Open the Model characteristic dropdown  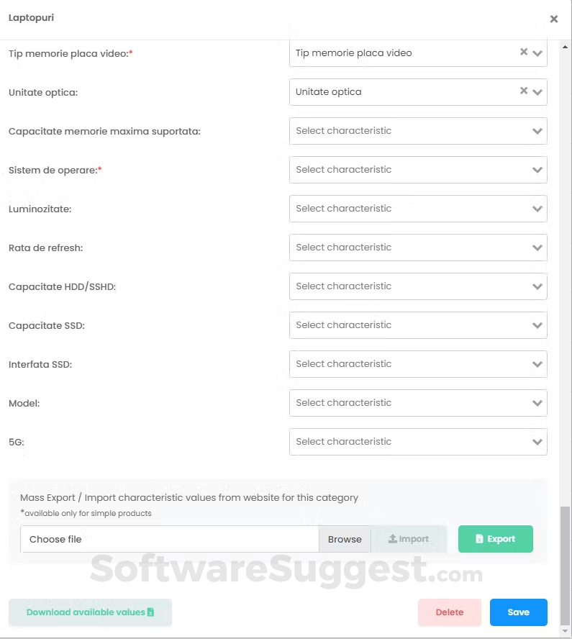(418, 403)
